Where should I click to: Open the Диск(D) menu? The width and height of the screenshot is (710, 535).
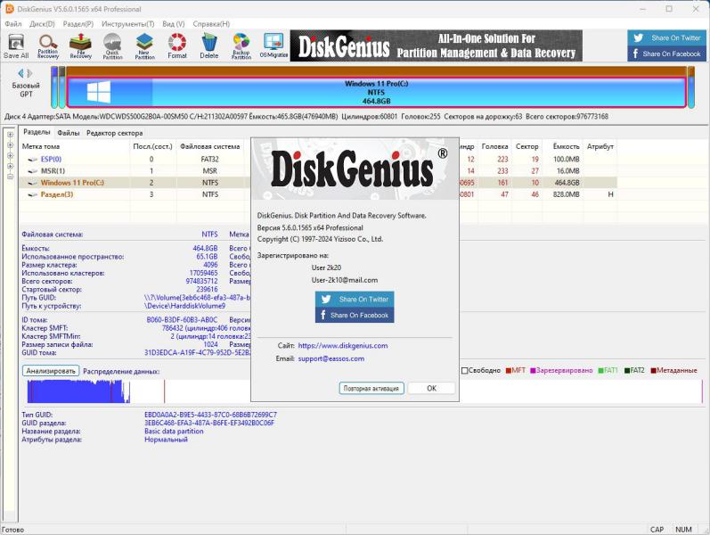pyautogui.click(x=42, y=23)
